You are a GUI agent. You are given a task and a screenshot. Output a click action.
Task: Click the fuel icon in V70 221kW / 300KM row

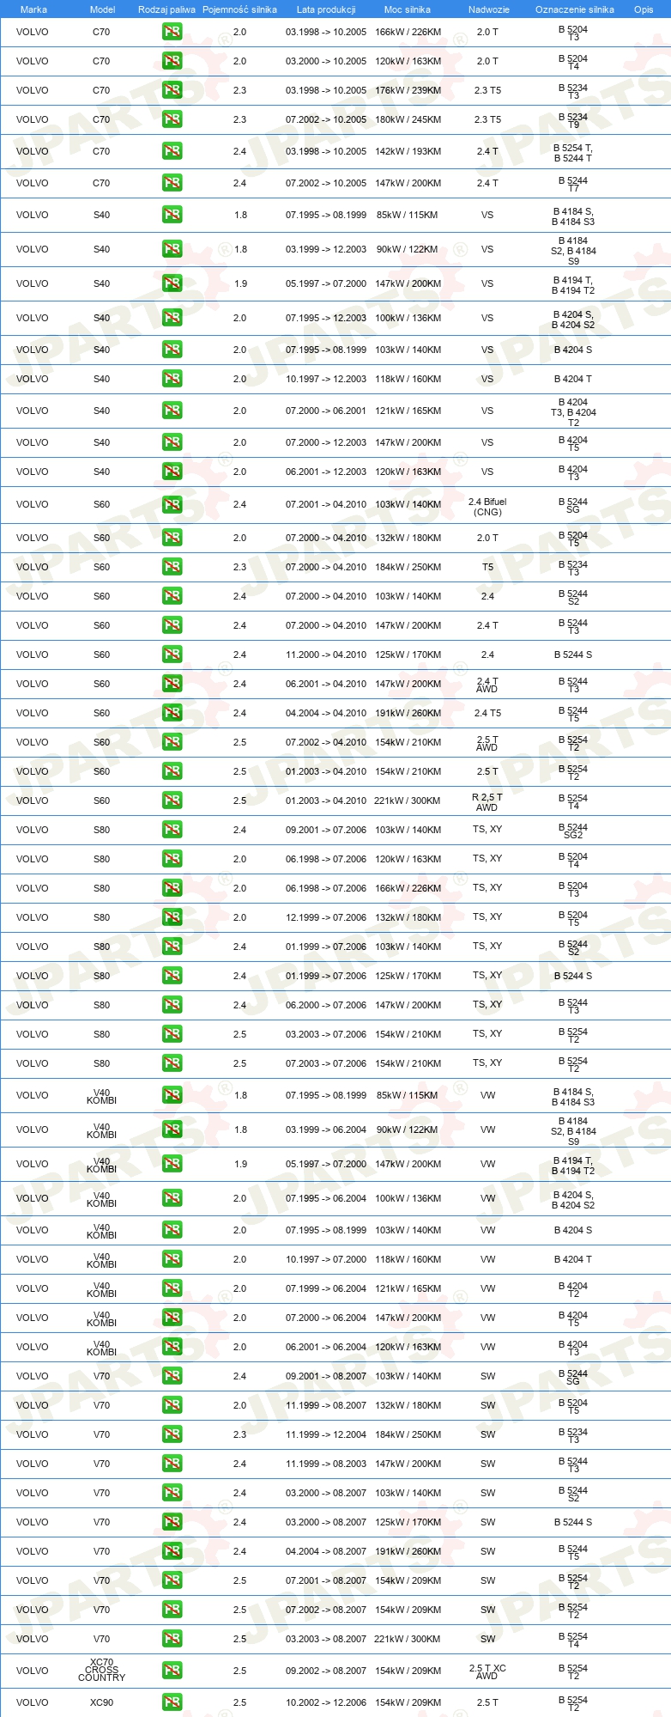click(x=172, y=1639)
